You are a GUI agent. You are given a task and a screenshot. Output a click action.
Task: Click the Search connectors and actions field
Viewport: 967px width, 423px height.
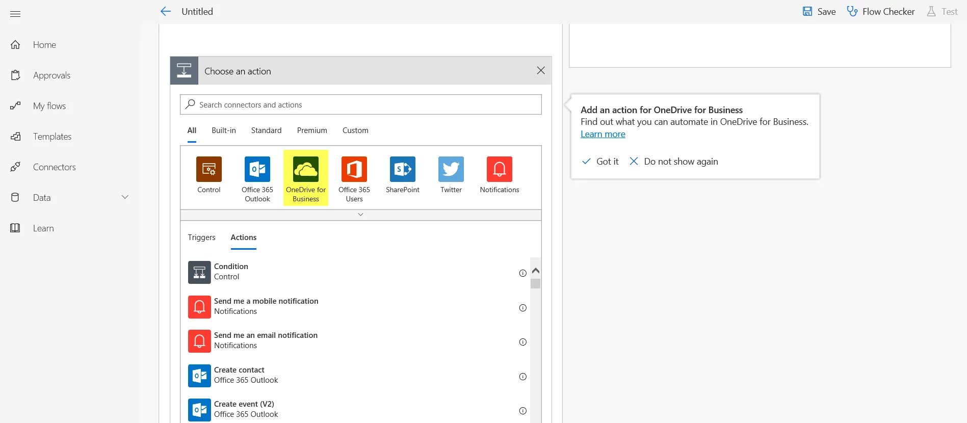point(361,104)
